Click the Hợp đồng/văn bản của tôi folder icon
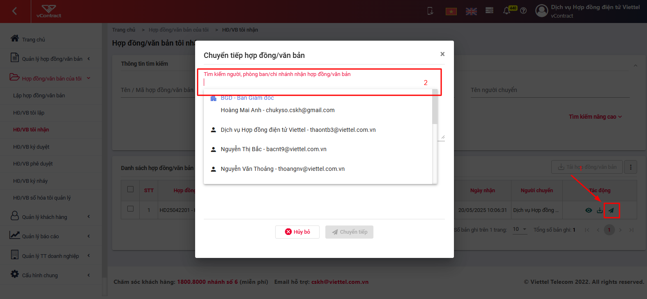The height and width of the screenshot is (299, 647). coord(15,77)
